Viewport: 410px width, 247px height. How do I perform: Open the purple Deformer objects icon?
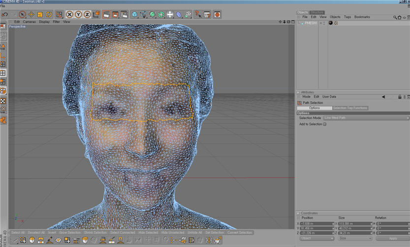coord(179,15)
